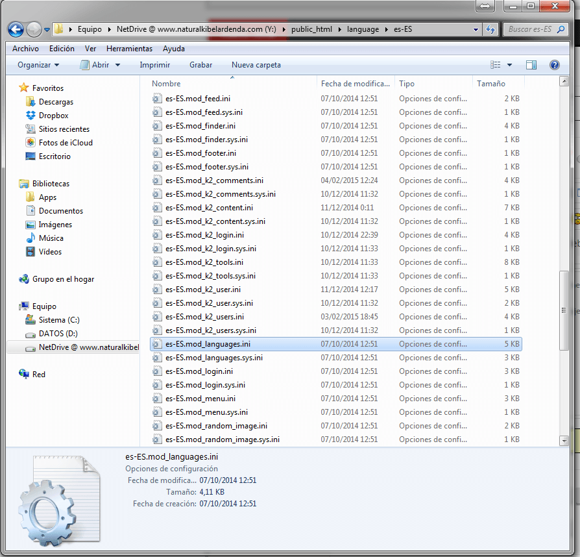Viewport: 580px width, 557px height.
Task: Click the Abrir toolbar button
Action: tap(95, 65)
